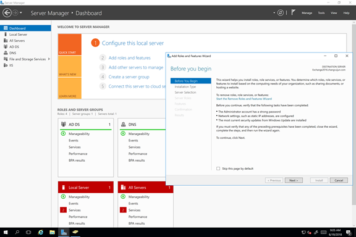Select DNS in the sidebar
Screen dimensions: 356x237
[x=25, y=53]
